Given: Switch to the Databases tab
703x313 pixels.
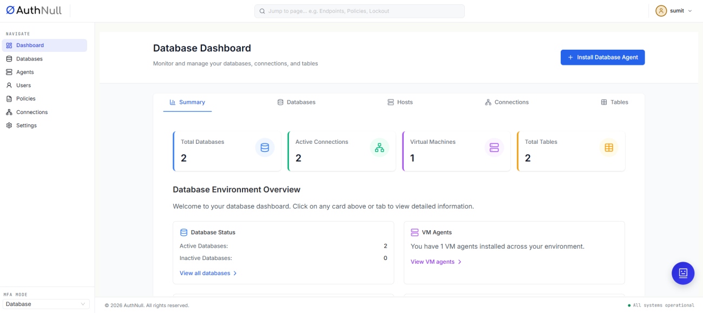Looking at the screenshot, I should [x=296, y=102].
